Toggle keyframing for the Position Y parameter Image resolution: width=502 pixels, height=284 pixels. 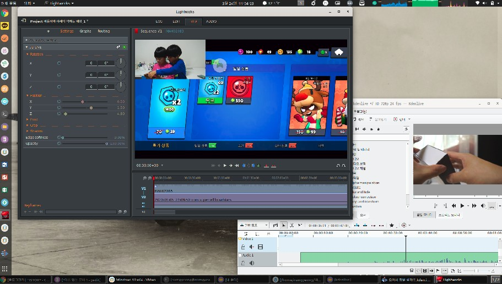(x=59, y=107)
